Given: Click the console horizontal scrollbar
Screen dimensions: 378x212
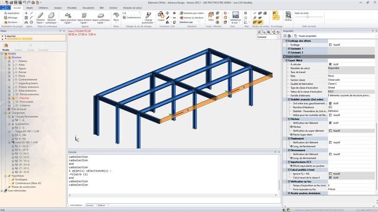Looking at the screenshot, I should pos(173,196).
